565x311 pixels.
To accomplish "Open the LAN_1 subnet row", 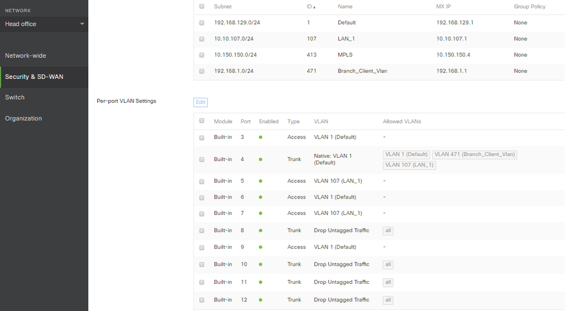I will coord(346,39).
